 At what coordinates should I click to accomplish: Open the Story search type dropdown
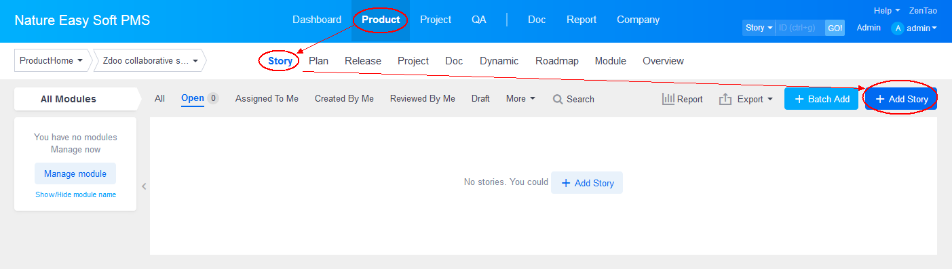coord(759,28)
